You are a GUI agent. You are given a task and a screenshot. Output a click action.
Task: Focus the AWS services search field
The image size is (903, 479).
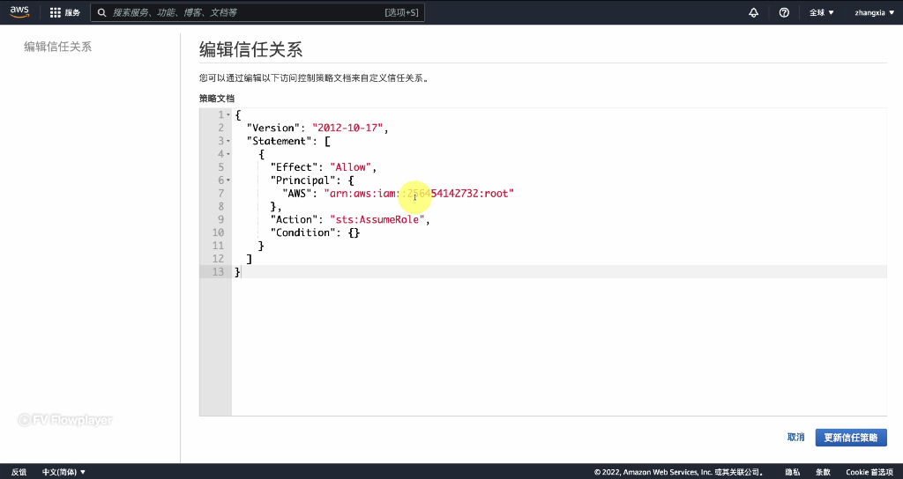pyautogui.click(x=257, y=12)
